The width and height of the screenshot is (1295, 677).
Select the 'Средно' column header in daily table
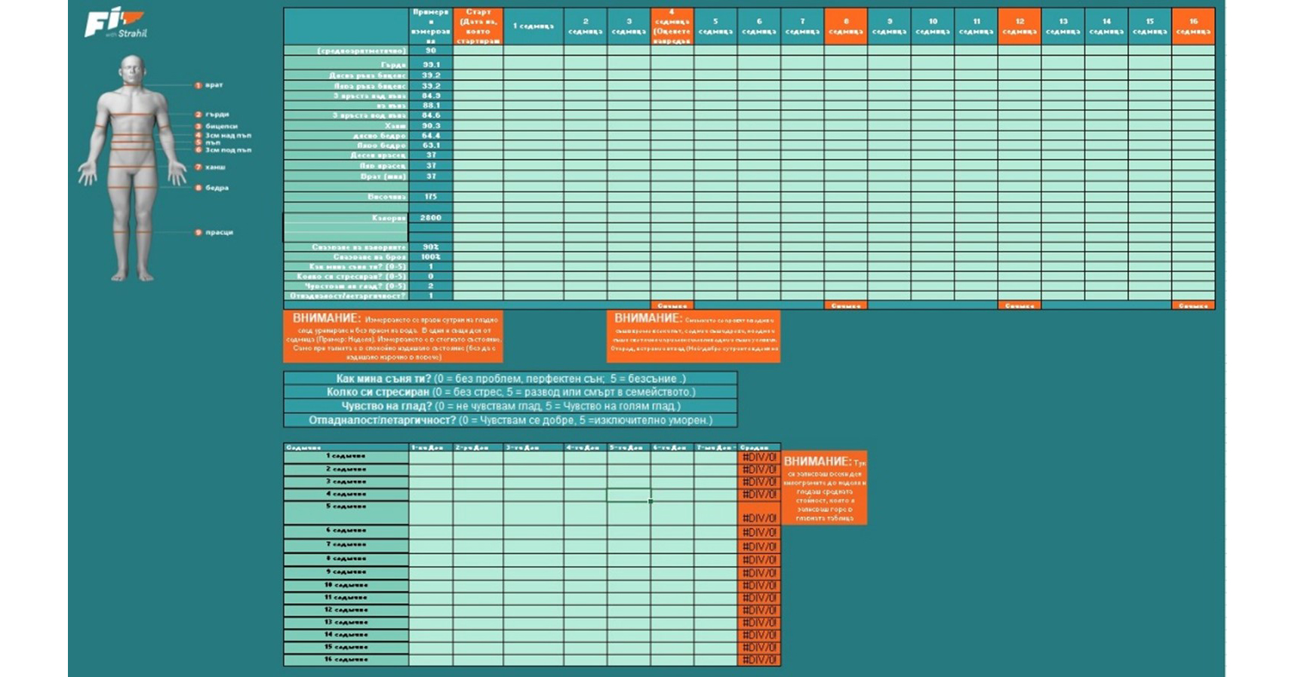pyautogui.click(x=759, y=447)
